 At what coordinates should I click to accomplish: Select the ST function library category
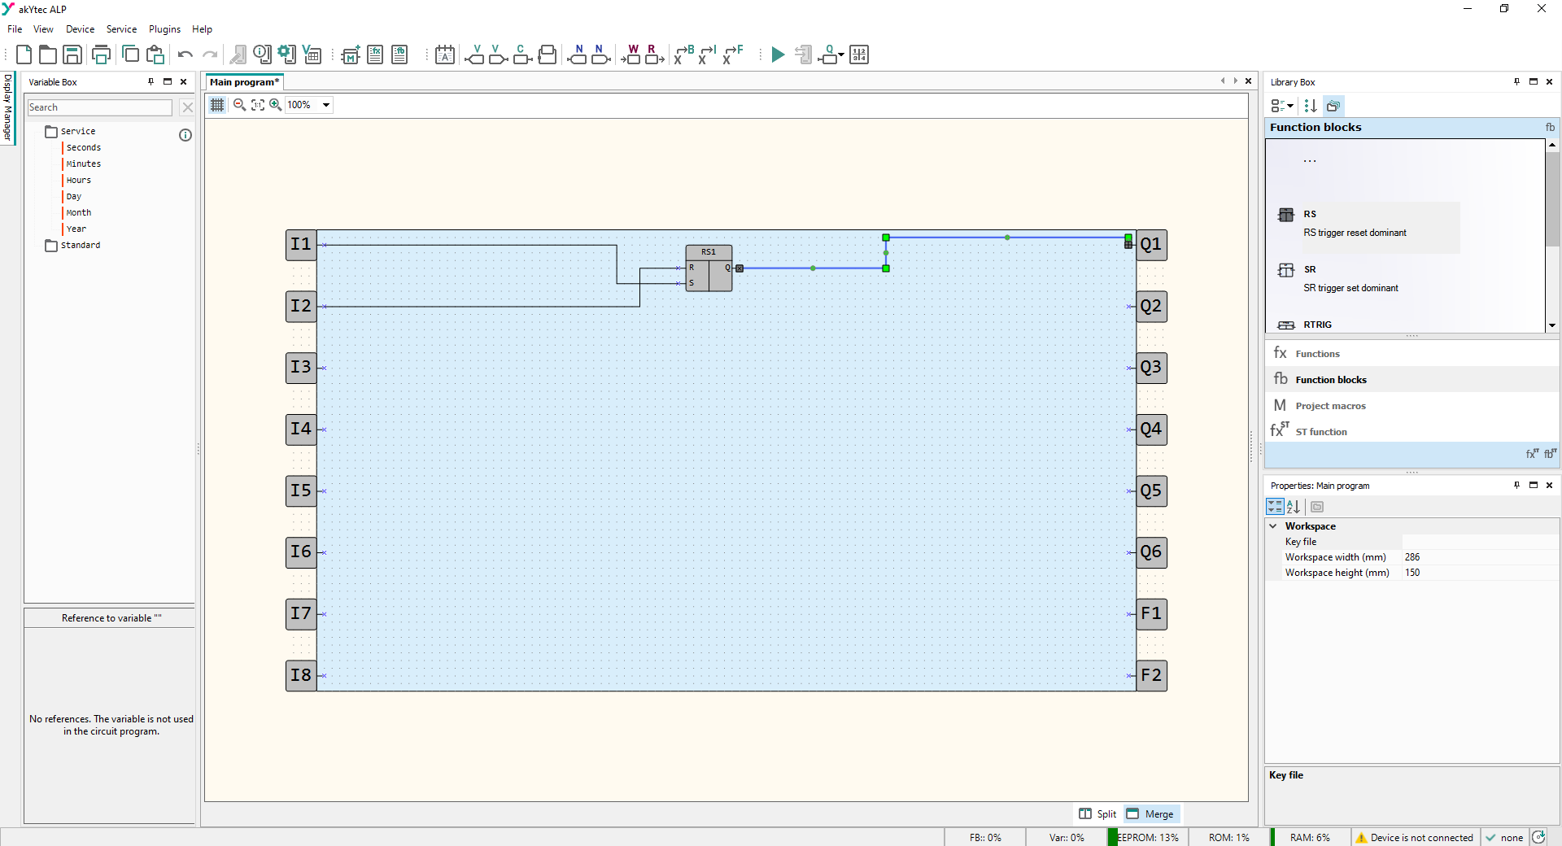1412,431
